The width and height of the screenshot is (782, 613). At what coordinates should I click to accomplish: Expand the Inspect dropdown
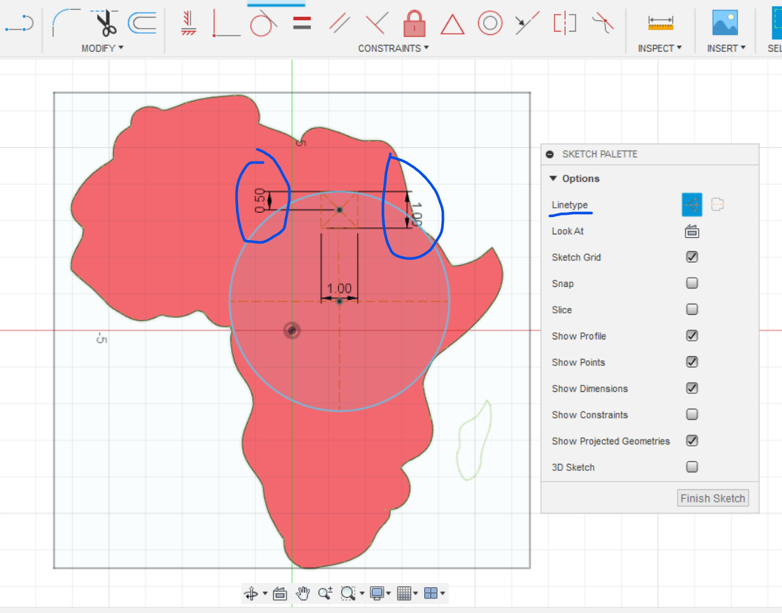click(659, 48)
